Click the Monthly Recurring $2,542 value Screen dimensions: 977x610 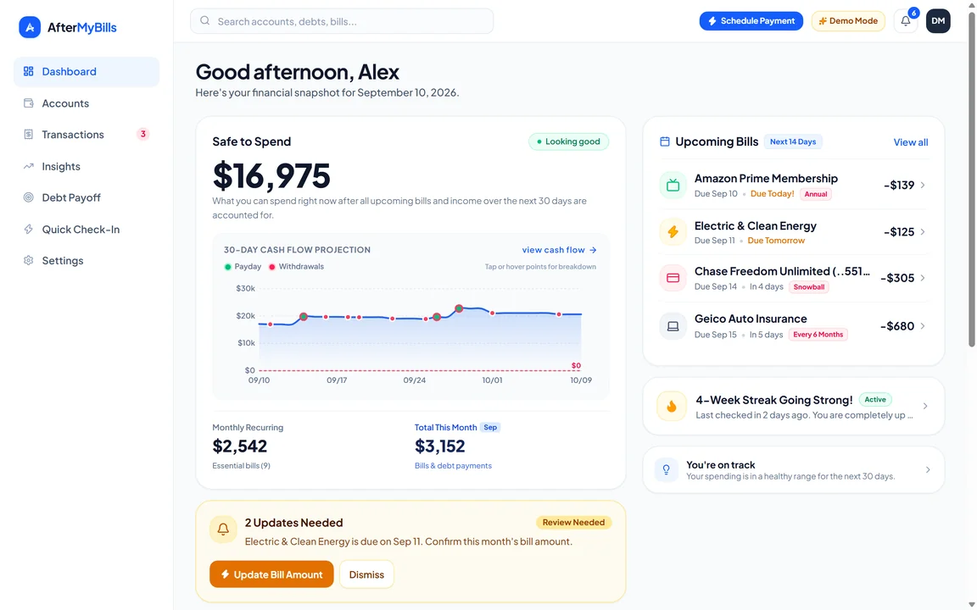point(239,446)
